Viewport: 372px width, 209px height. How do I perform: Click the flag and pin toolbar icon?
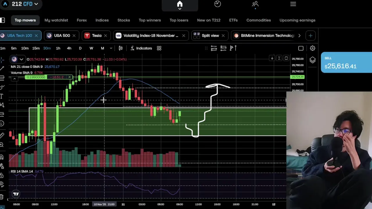233,48
